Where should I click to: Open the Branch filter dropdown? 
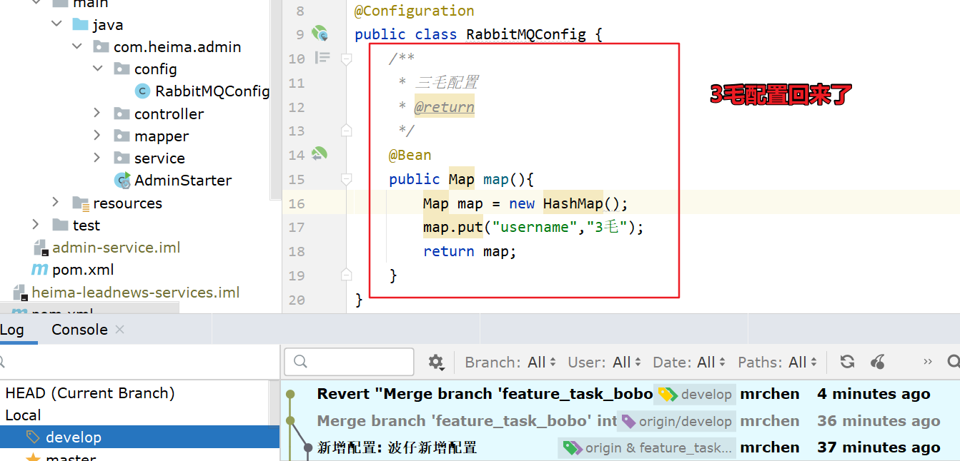tap(510, 363)
